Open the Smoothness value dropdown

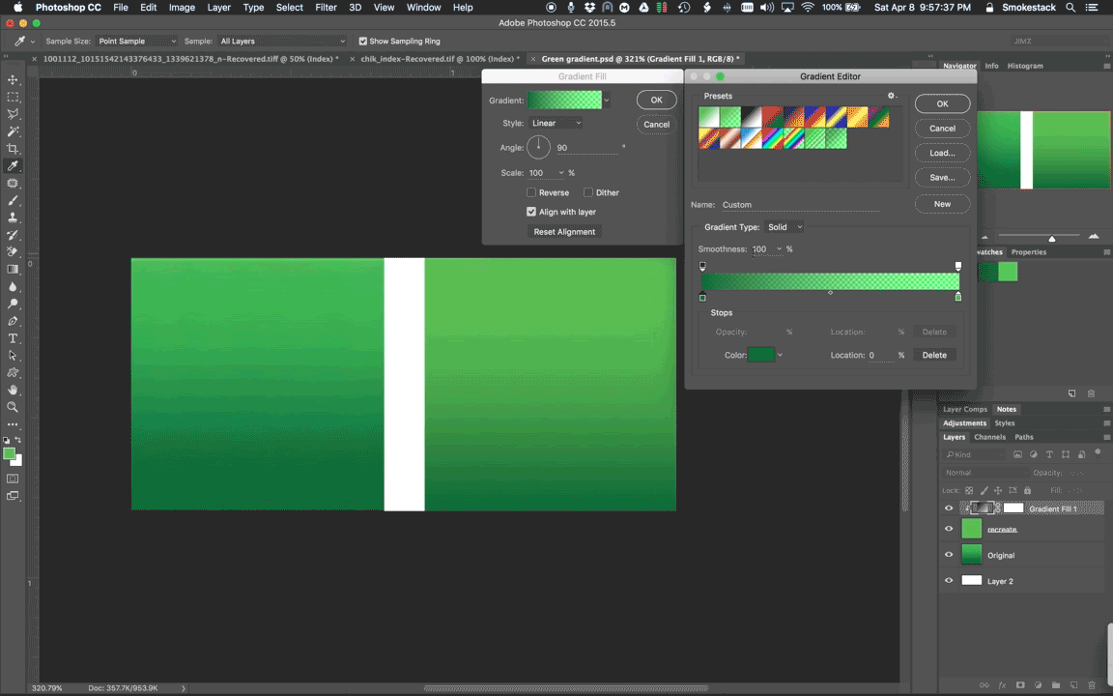[x=779, y=249]
